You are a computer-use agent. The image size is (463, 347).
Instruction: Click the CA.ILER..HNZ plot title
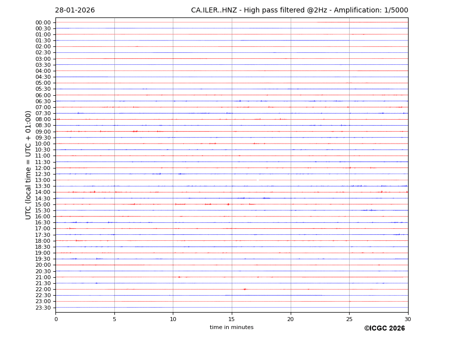[x=299, y=10]
